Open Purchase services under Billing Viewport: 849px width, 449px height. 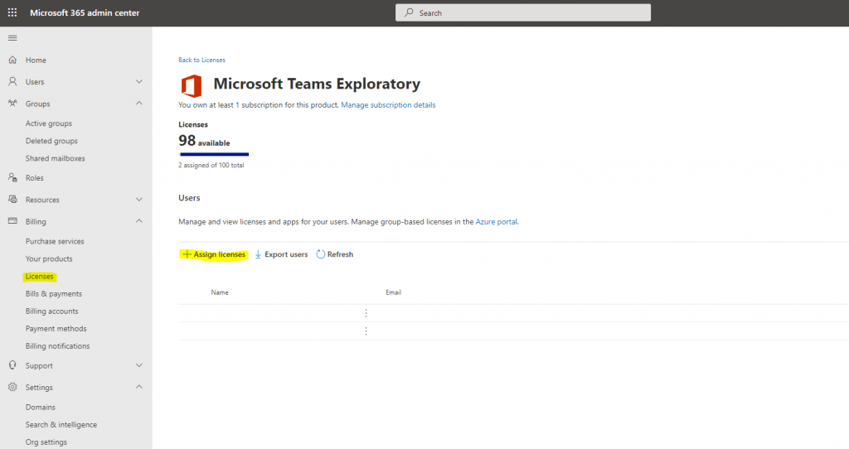tap(55, 241)
